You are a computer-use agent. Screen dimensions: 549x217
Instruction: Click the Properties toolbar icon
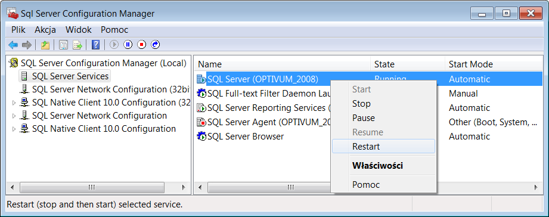[63, 45]
